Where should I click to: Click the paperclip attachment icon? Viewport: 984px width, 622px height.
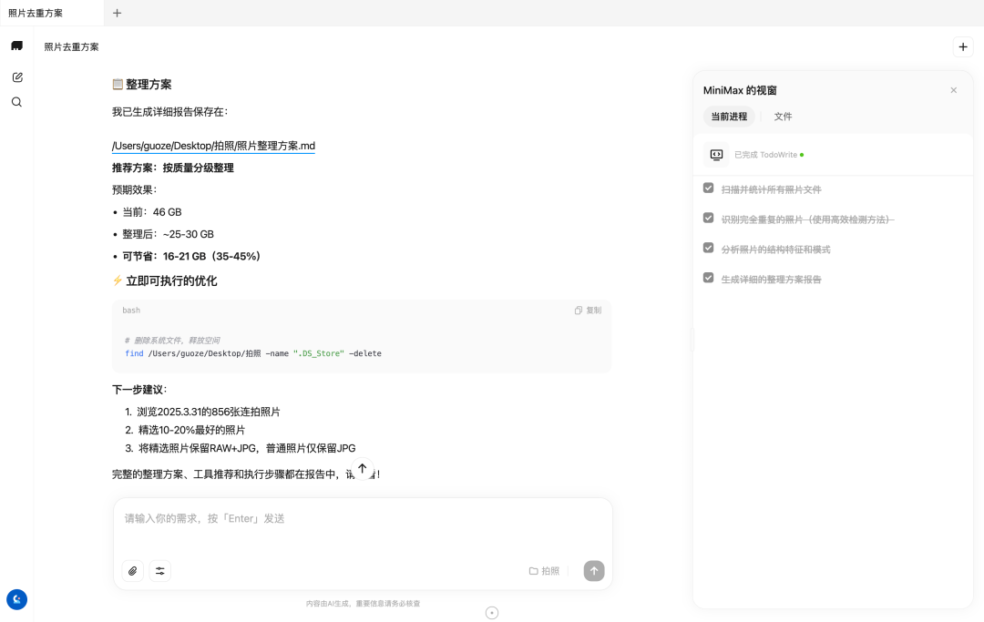(132, 570)
